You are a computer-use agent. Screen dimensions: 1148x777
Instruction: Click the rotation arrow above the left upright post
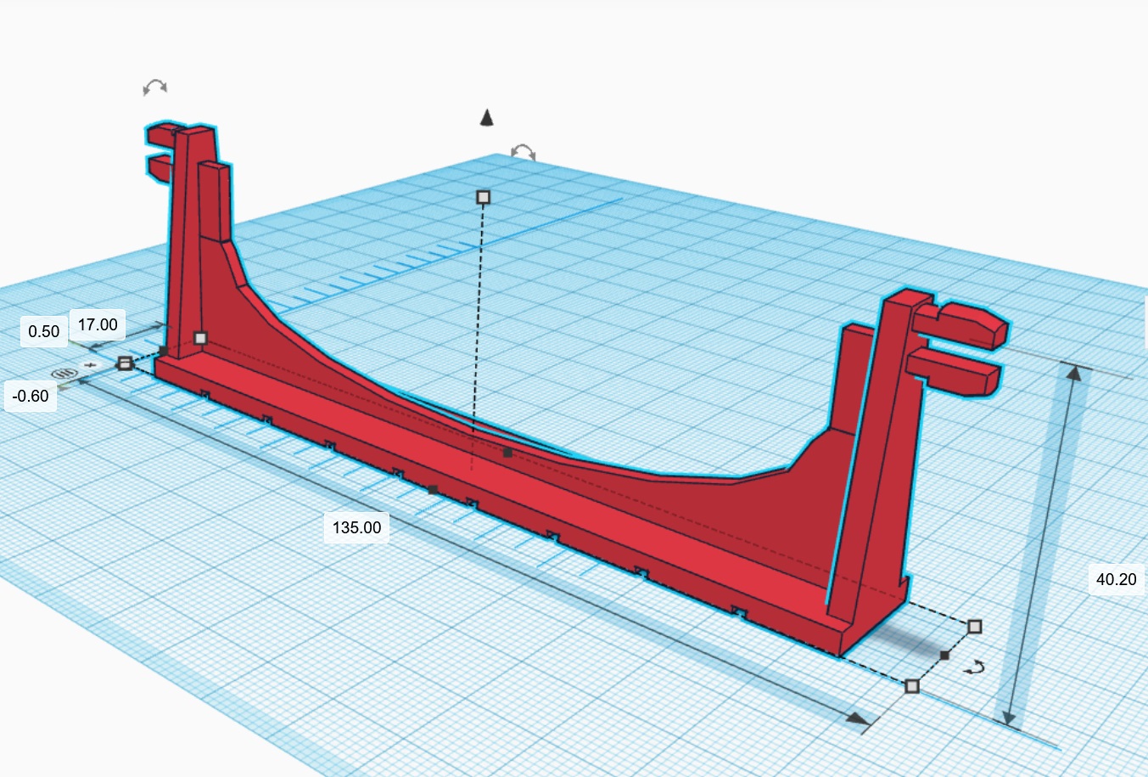click(x=155, y=86)
